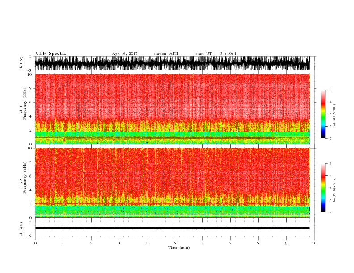Click the ch.1 PSD color scale bar
This screenshot has width=354, height=273.
click(x=324, y=114)
